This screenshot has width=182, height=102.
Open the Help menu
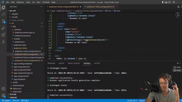point(53,2)
